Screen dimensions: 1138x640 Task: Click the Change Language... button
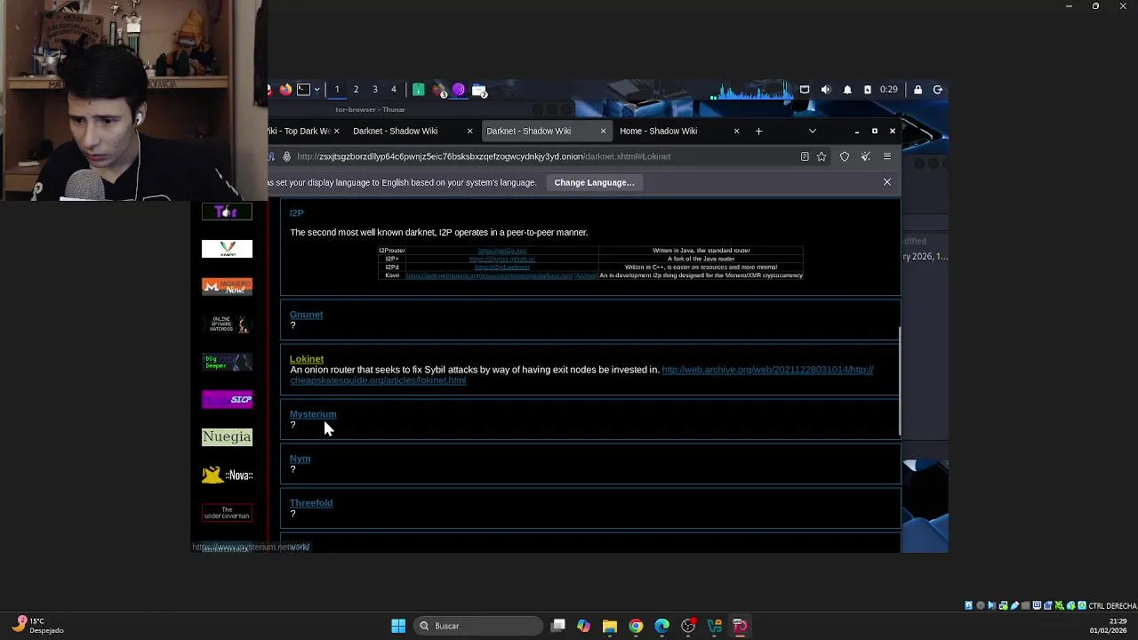click(x=594, y=182)
